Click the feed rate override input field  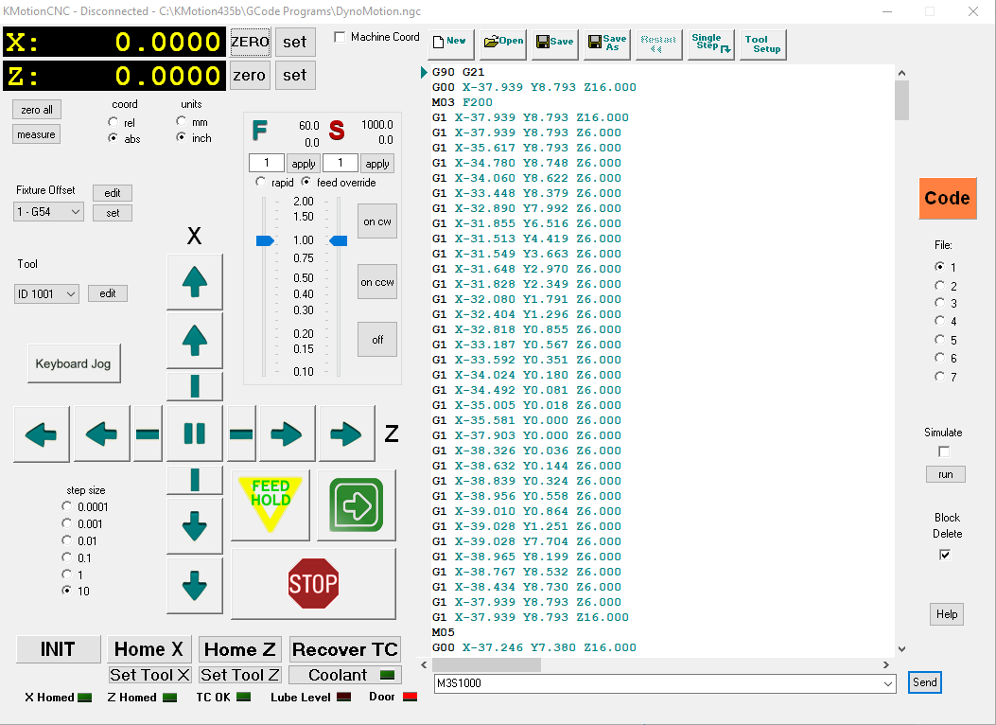click(266, 164)
